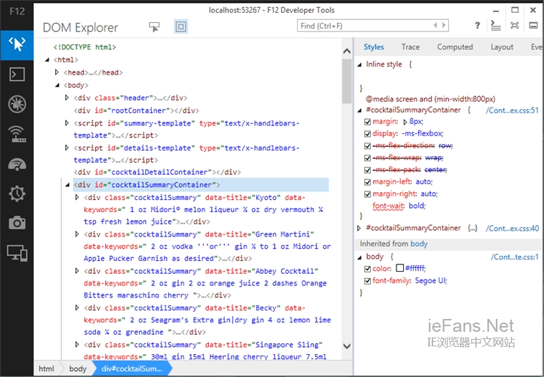Collapse the cocktailSummaryContainer div node
The height and width of the screenshot is (377, 544).
(67, 185)
